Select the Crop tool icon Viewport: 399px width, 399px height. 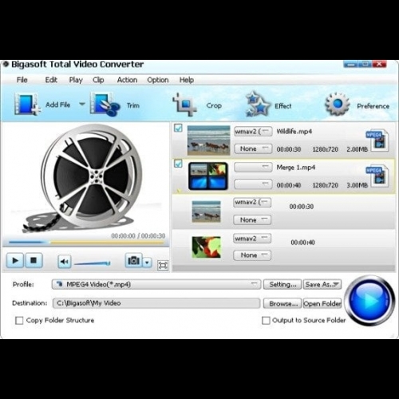(184, 105)
